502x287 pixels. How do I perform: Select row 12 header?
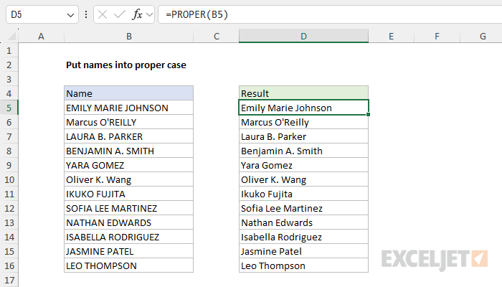pos(9,208)
